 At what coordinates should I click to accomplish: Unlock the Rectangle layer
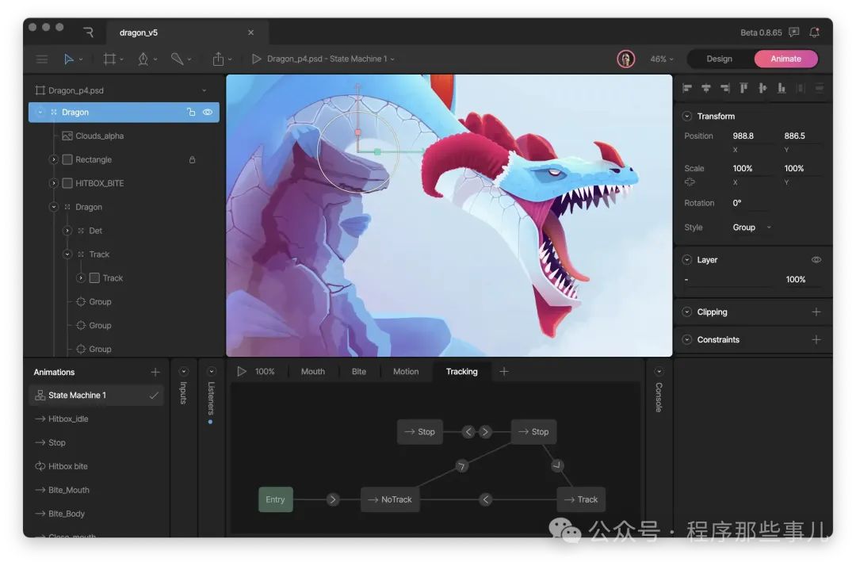(x=192, y=160)
